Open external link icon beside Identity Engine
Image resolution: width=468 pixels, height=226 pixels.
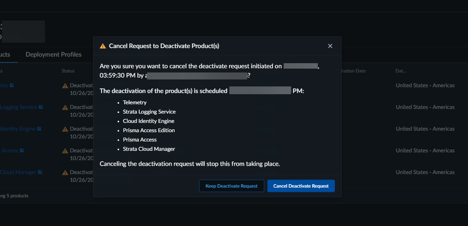tap(39, 129)
